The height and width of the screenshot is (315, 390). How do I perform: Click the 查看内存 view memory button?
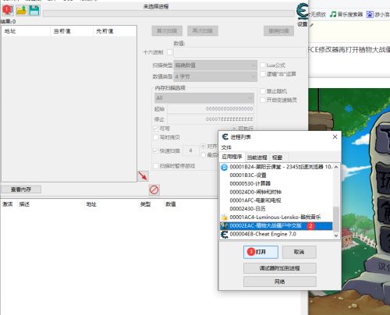(21, 189)
